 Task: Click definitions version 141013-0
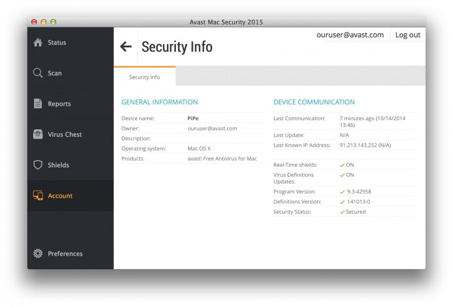(359, 202)
